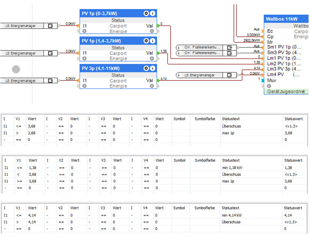Click the Muv digital input connector on Wallbox

262,80
